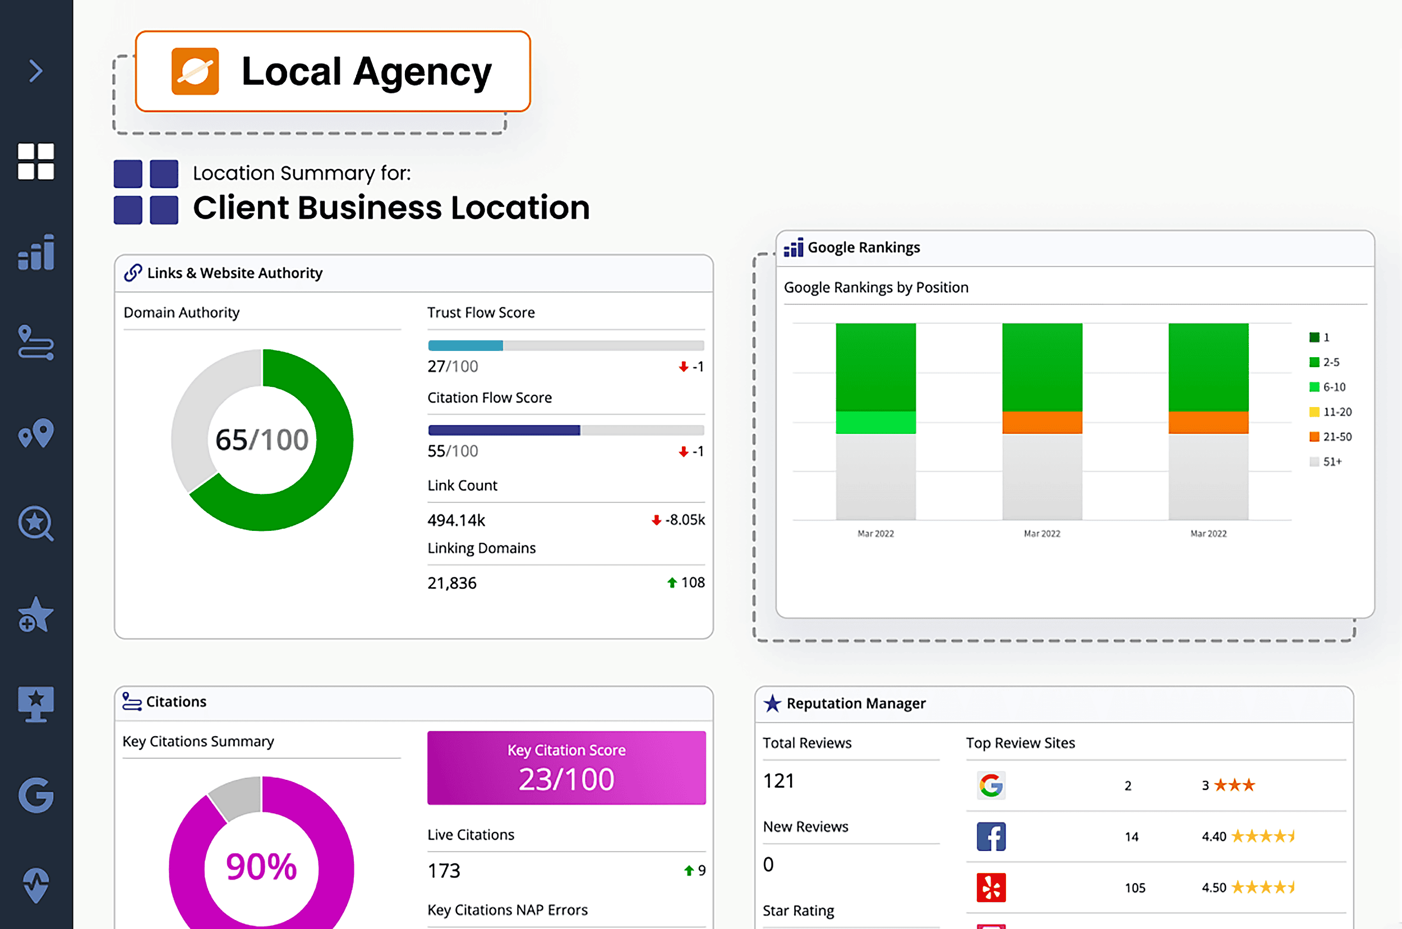Open the dashboard grid icon in the sidebar
Screen dimensions: 1402x929
(36, 161)
